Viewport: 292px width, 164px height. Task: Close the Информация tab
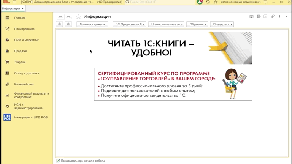22,9
